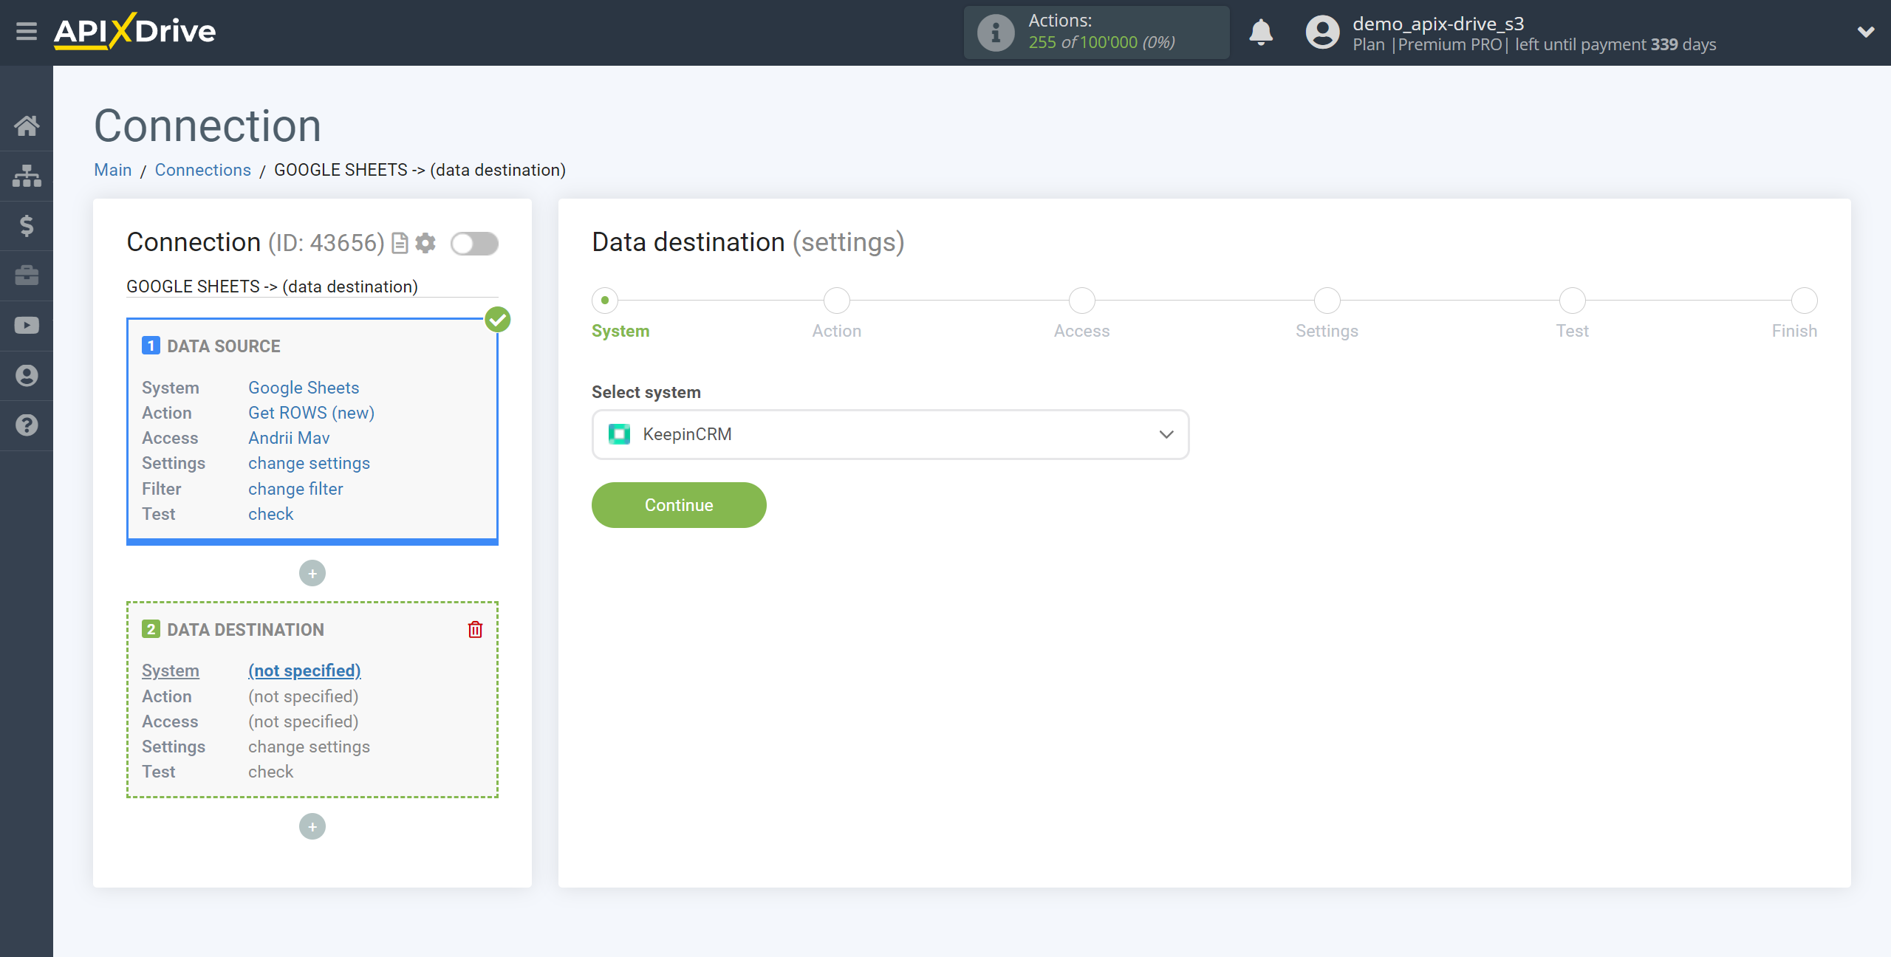Click the Connections breadcrumb link

pos(202,170)
